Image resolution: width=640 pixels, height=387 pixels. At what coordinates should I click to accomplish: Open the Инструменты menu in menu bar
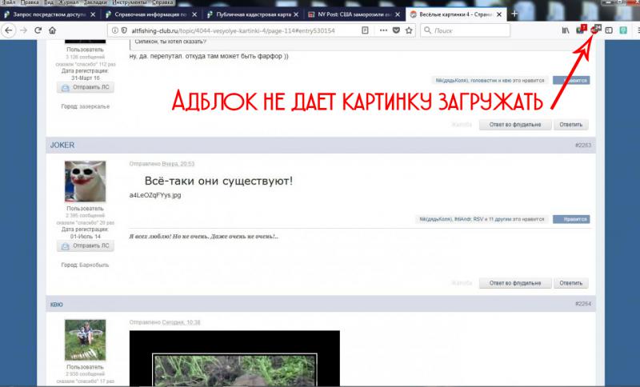129,3
